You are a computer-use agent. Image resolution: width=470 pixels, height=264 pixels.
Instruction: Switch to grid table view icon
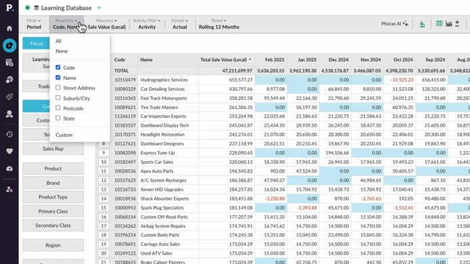(x=439, y=24)
